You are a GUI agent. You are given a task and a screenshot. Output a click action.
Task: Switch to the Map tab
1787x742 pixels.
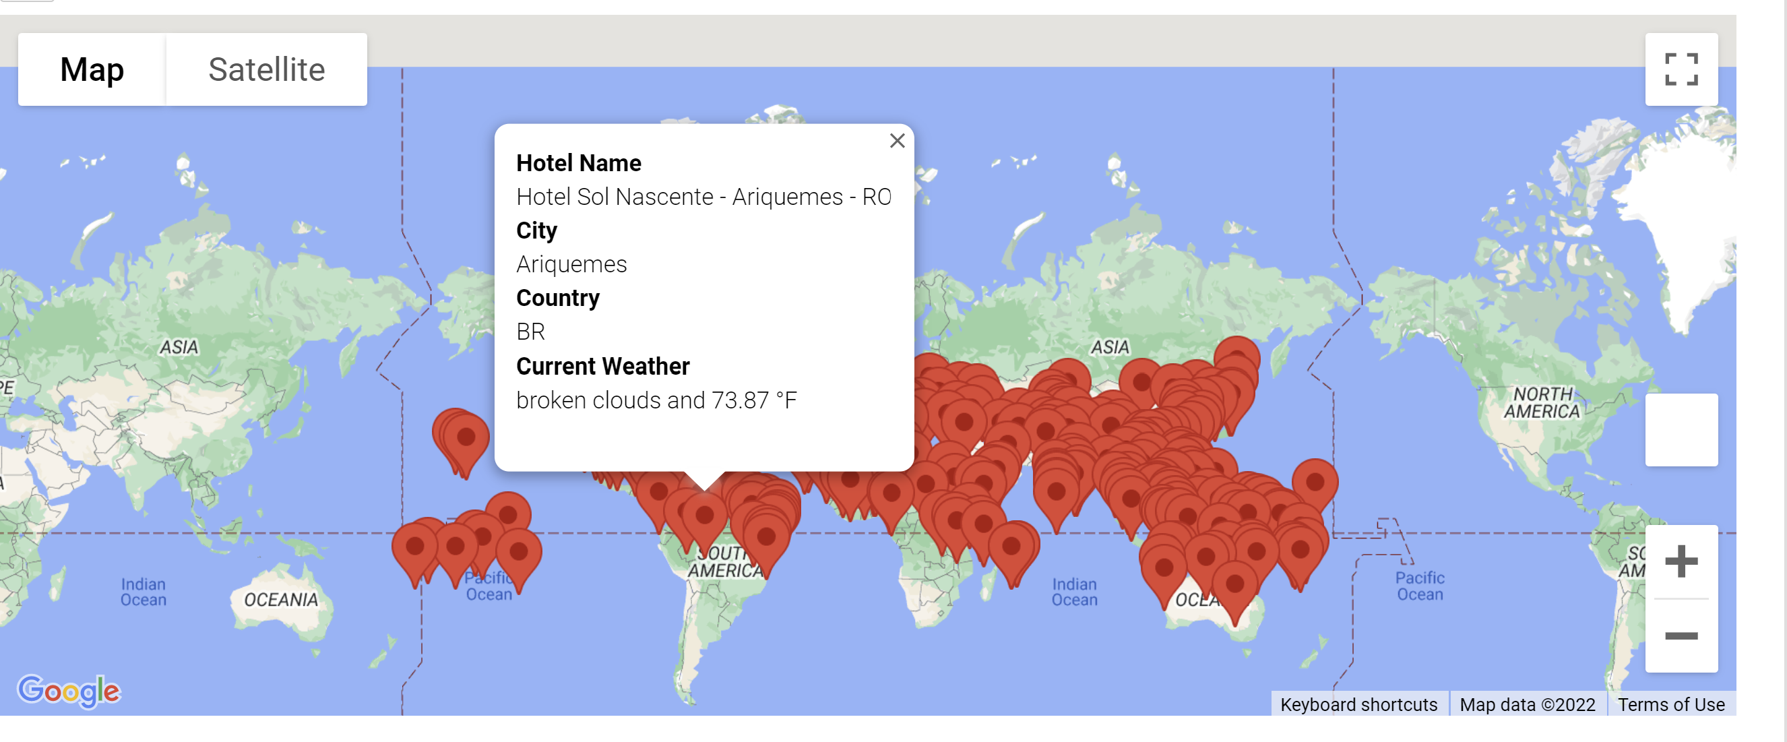pyautogui.click(x=92, y=69)
